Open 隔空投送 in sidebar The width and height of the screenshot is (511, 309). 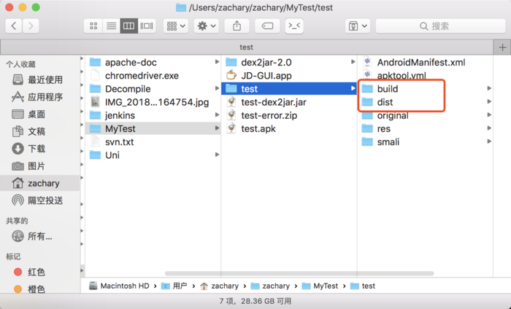coord(39,200)
